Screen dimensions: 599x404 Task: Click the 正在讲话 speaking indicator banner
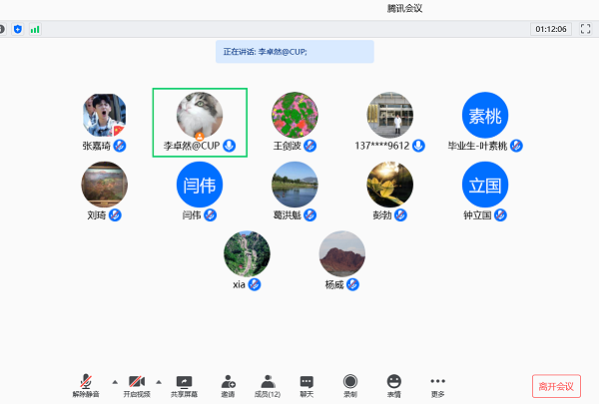(295, 52)
